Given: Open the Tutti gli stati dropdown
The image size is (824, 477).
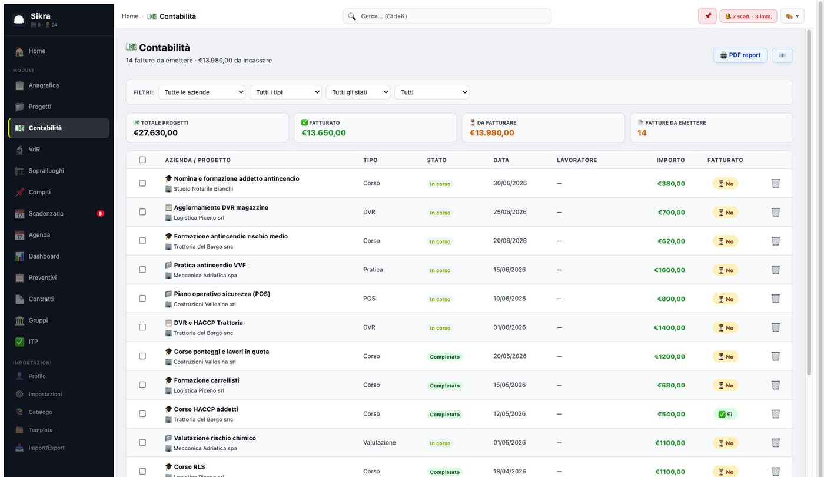Looking at the screenshot, I should pos(358,92).
